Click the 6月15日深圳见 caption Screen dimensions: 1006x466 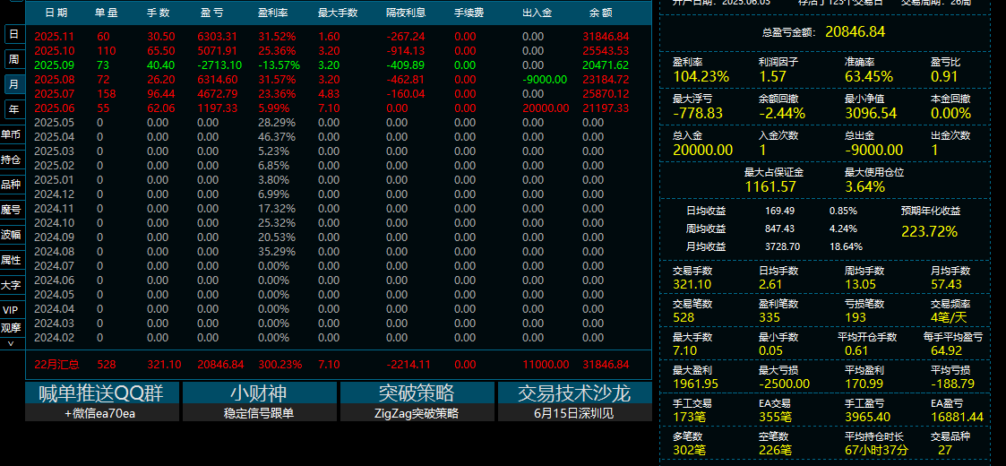tap(575, 413)
